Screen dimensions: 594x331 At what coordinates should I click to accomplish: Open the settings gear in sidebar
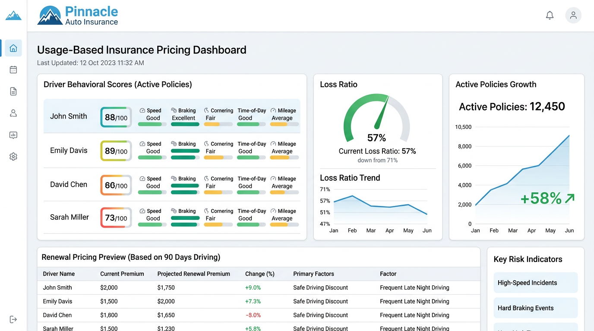click(x=13, y=156)
